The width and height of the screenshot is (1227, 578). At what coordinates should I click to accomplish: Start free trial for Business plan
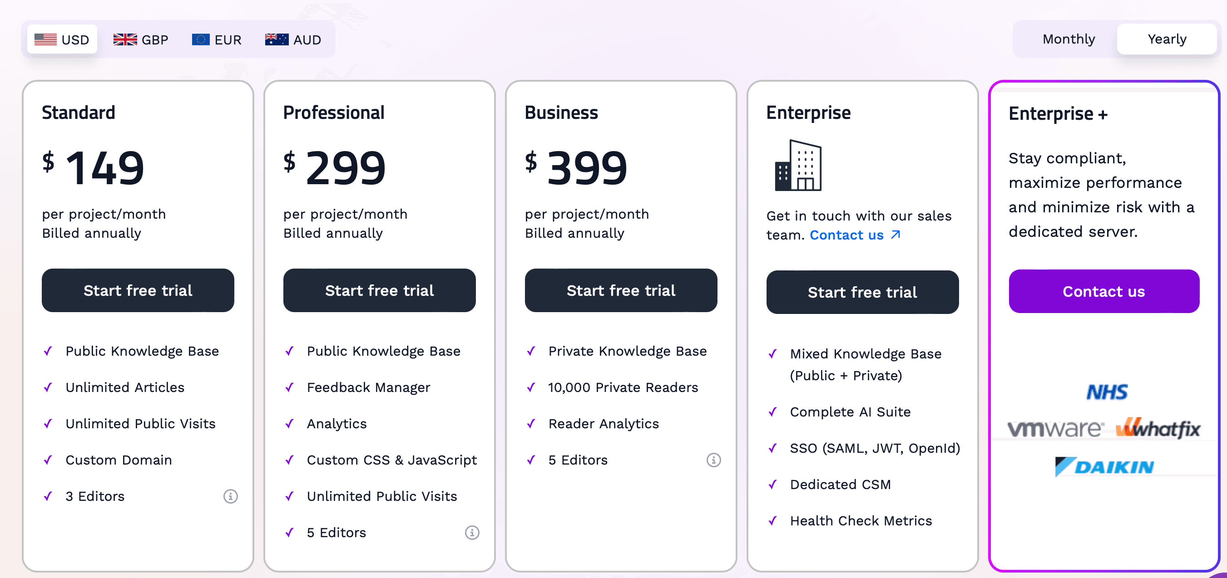coord(621,290)
